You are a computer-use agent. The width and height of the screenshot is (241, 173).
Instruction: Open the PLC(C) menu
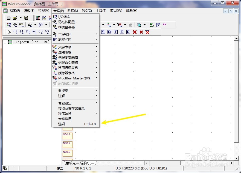pyautogui.click(x=87, y=11)
